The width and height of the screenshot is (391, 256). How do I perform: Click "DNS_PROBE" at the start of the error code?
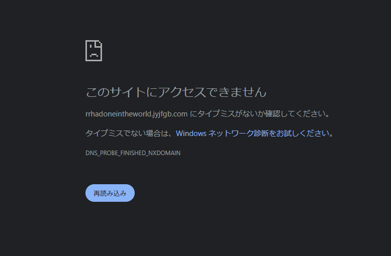pos(102,153)
